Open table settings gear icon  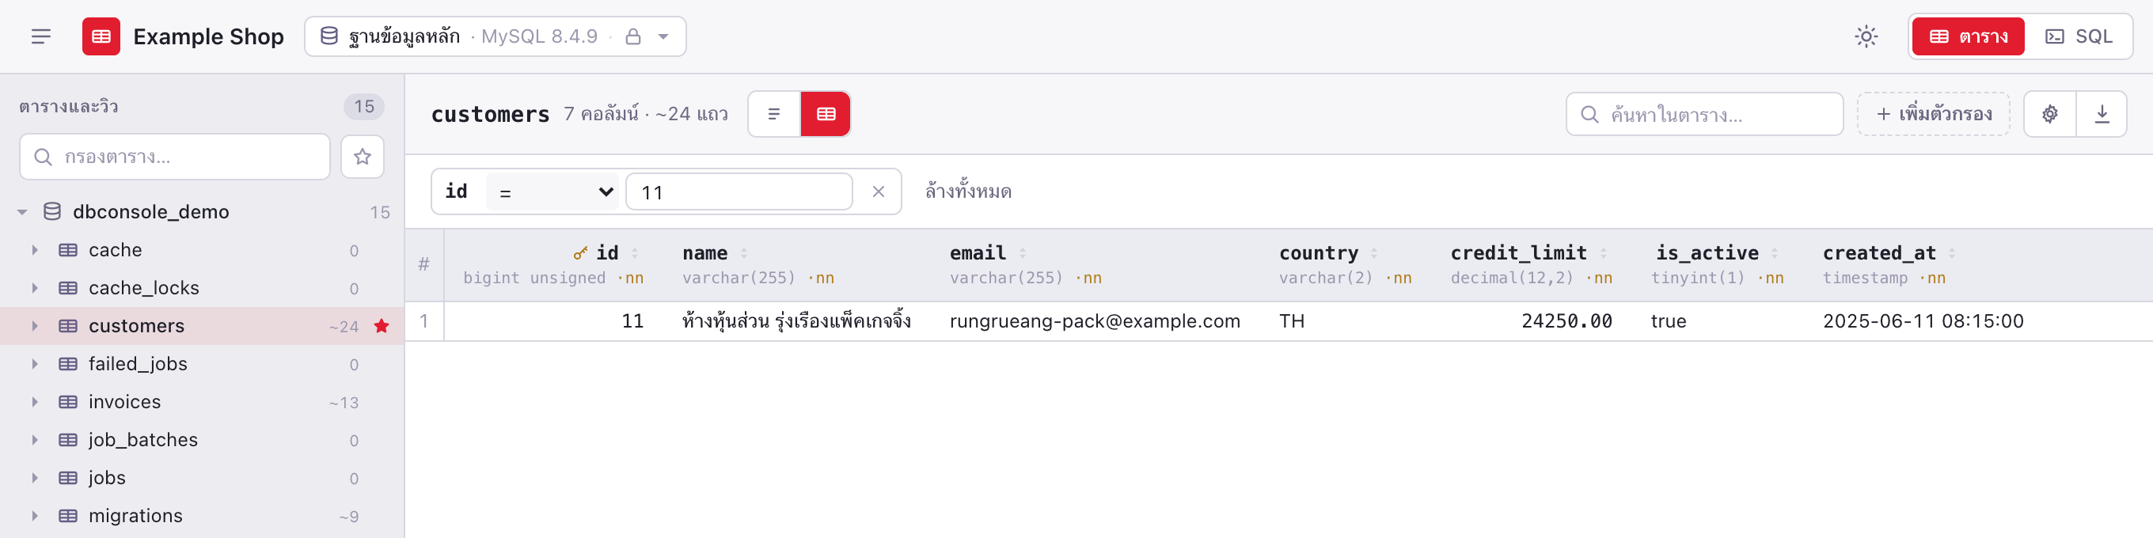pos(2050,115)
